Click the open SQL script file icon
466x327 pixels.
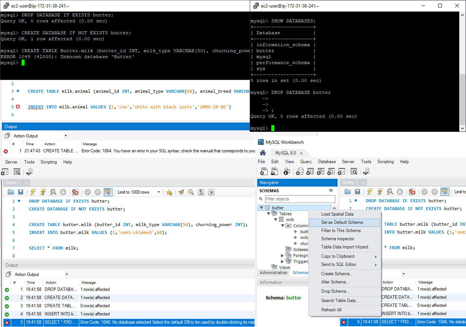pos(275,171)
